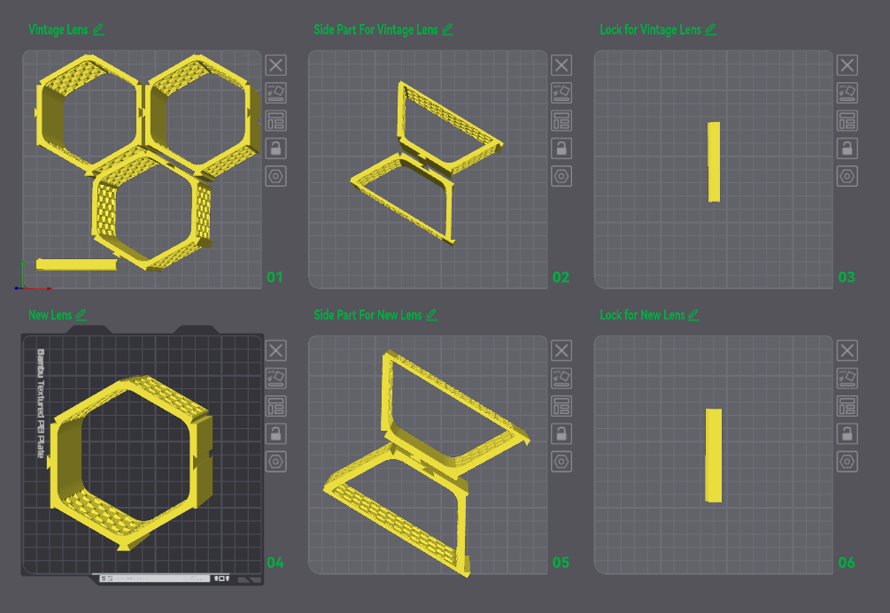This screenshot has height=613, width=890.
Task: Edit Side Part For Vintage Lens name
Action: click(x=448, y=29)
